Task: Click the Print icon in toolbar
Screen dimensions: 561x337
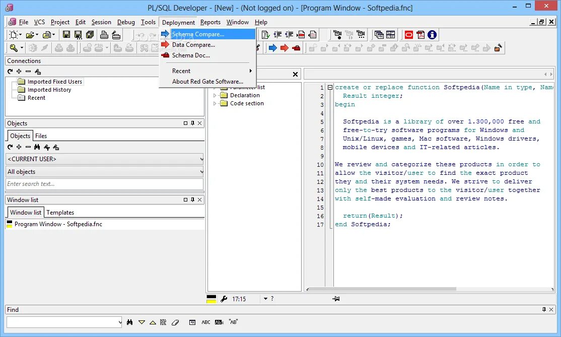Action: click(x=104, y=35)
